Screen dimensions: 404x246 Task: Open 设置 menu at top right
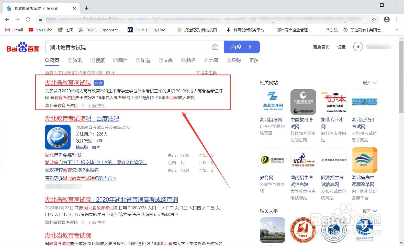[341, 47]
